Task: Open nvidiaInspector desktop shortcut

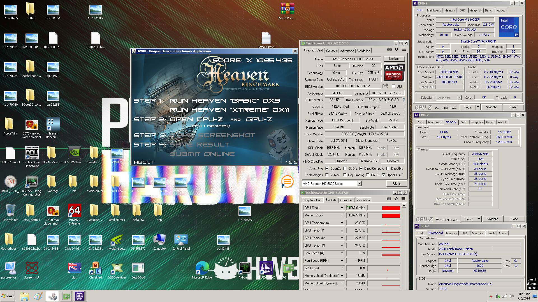Action: pos(117,242)
